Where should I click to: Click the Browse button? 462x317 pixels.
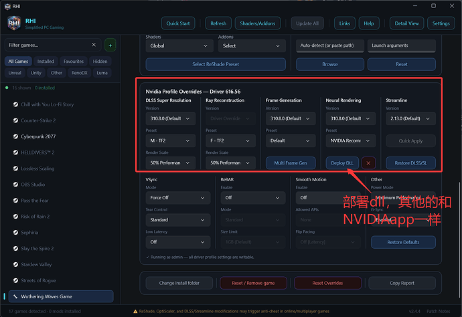click(x=330, y=64)
